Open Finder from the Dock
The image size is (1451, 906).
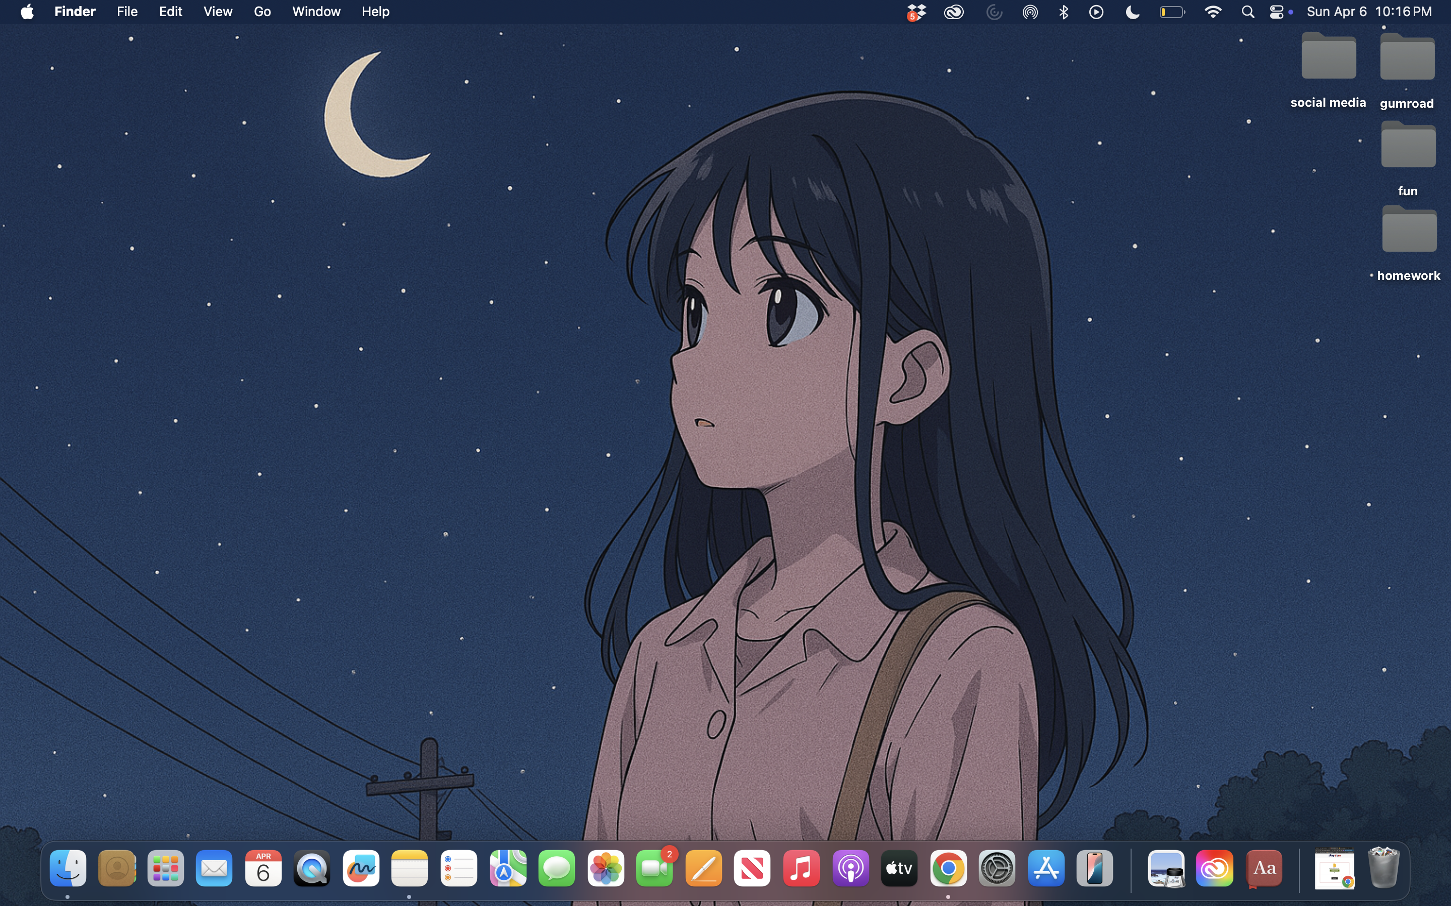[x=68, y=868]
